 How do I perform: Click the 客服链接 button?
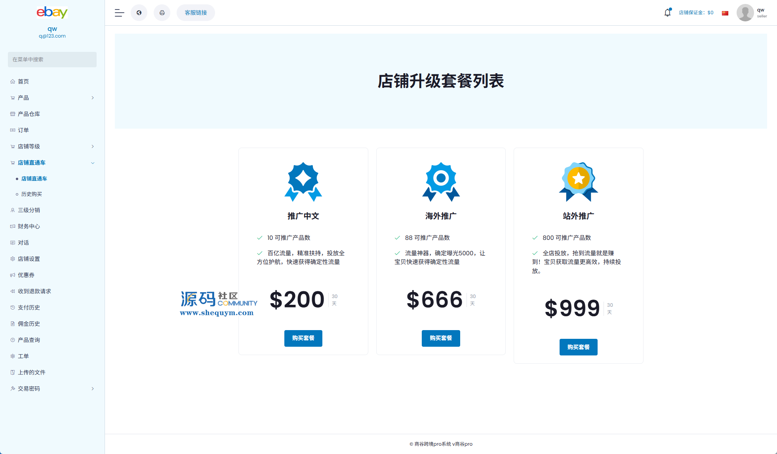(196, 13)
